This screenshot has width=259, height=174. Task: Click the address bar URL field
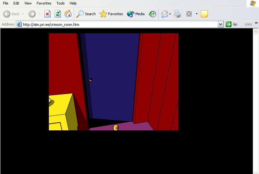pos(117,25)
